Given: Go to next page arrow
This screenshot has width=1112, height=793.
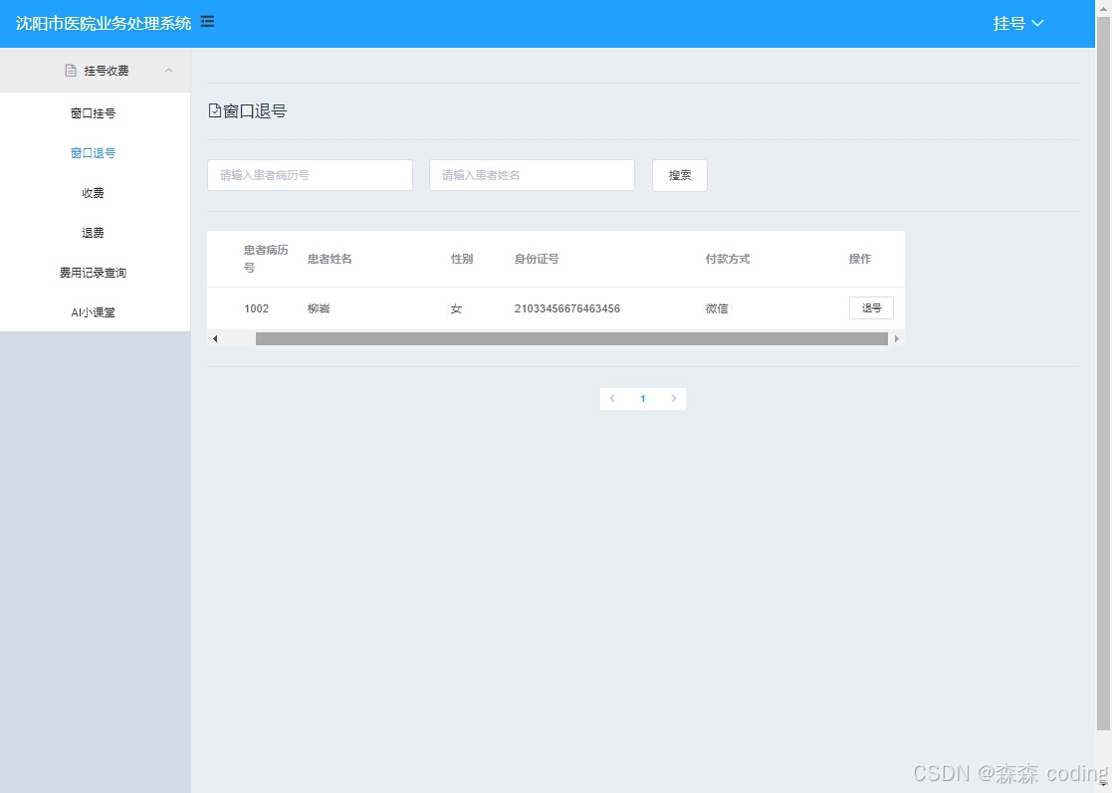Looking at the screenshot, I should (674, 398).
